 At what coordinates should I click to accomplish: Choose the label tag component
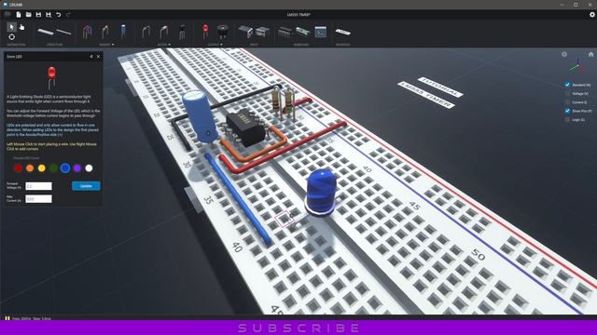coord(343,32)
